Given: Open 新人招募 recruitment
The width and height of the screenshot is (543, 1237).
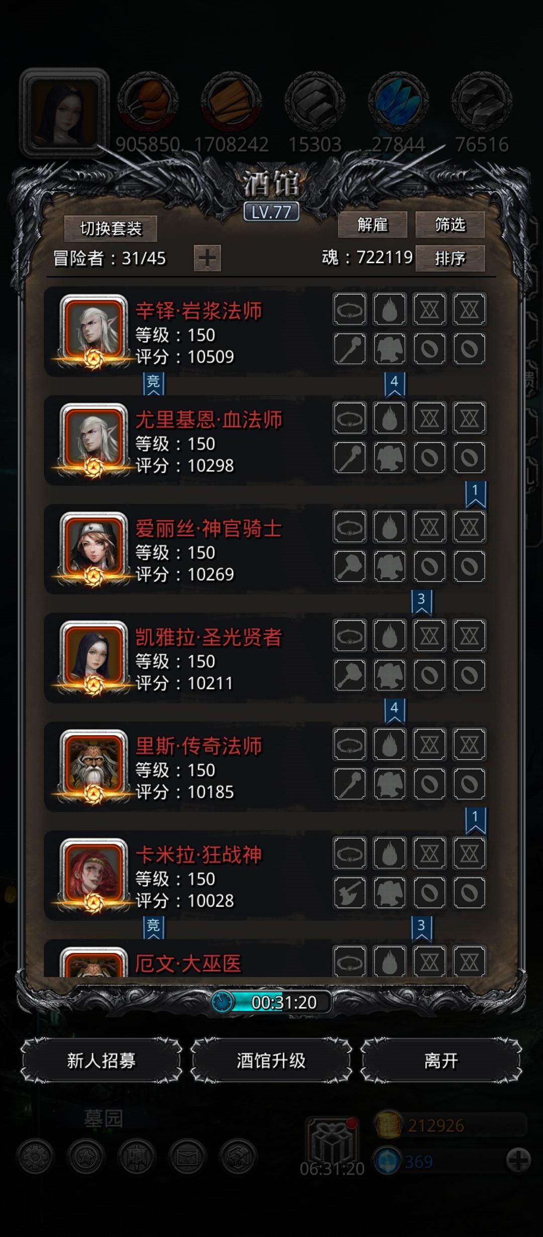Looking at the screenshot, I should tap(101, 1061).
